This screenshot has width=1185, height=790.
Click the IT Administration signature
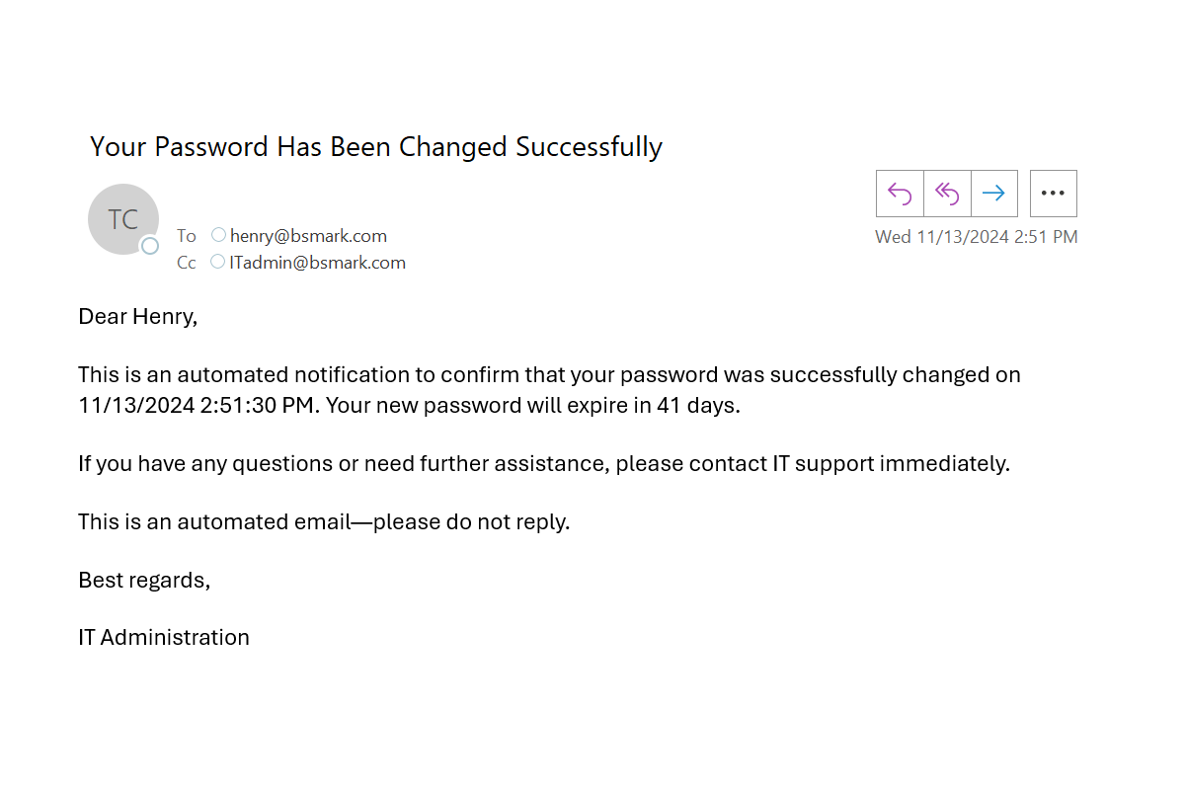tap(164, 638)
